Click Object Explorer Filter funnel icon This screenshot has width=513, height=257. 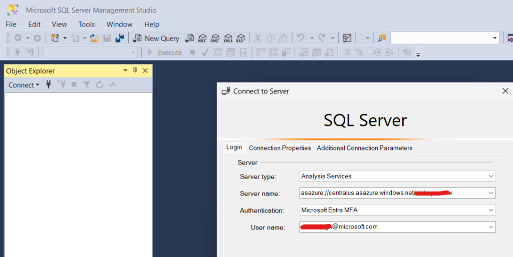pos(87,85)
